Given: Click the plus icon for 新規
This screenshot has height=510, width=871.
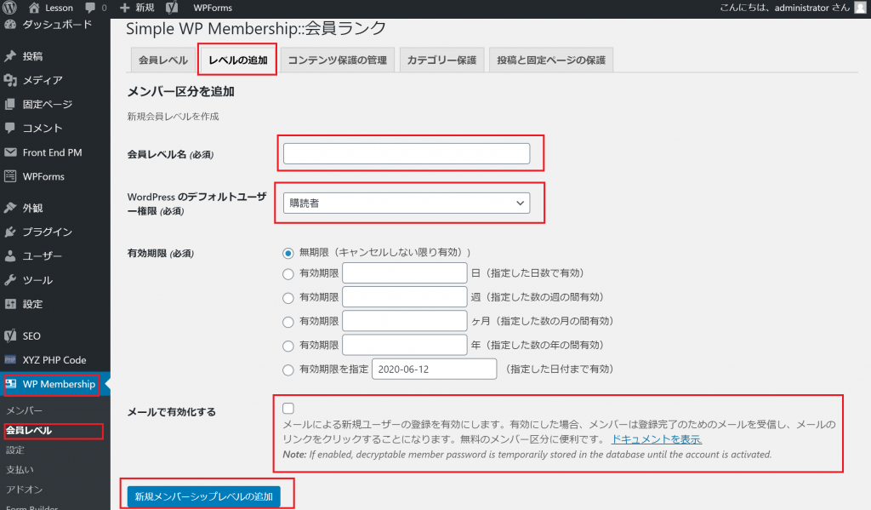Looking at the screenshot, I should coord(125,8).
